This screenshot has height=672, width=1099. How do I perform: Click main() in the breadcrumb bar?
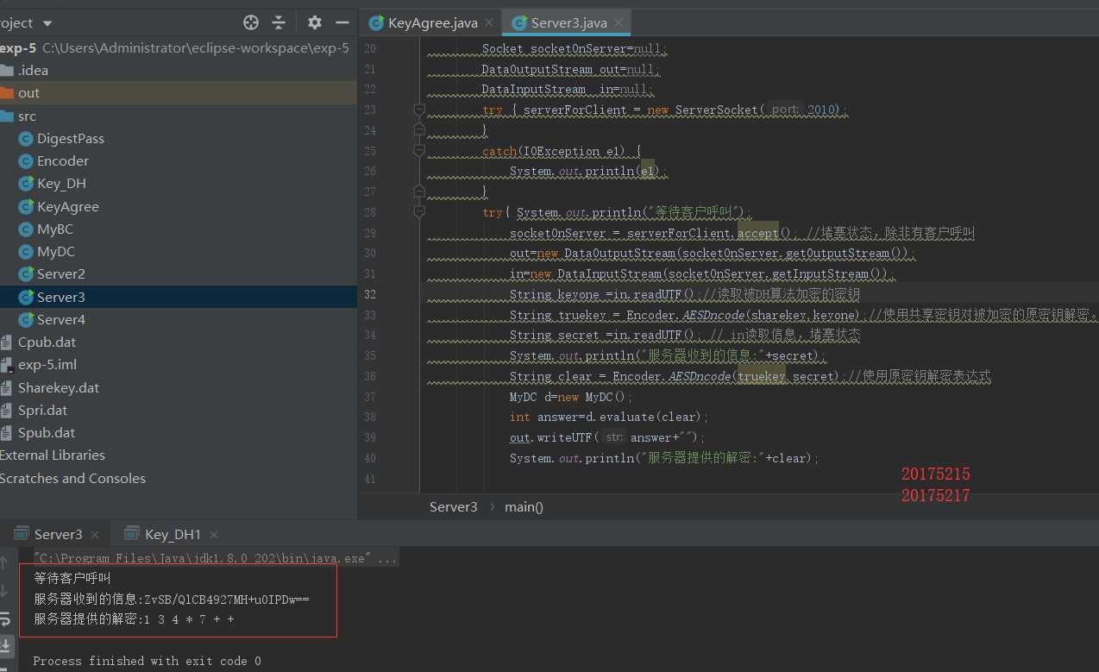point(524,507)
